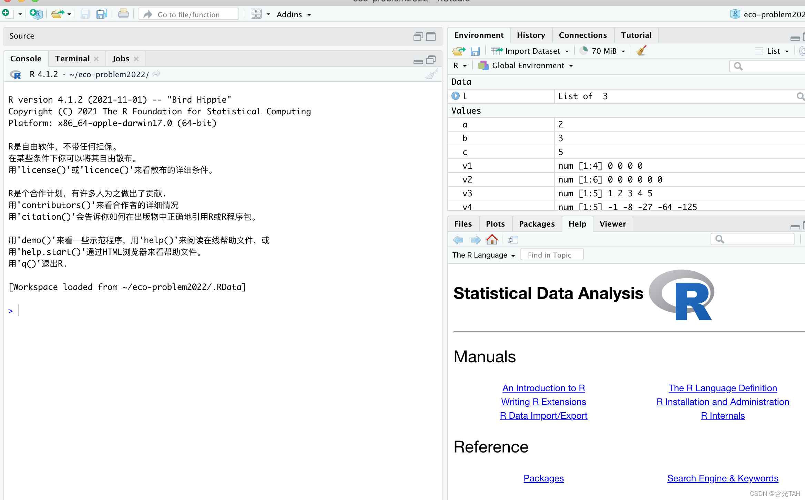Viewport: 805px width, 500px height.
Task: Switch to the Plots tab
Action: [x=495, y=224]
